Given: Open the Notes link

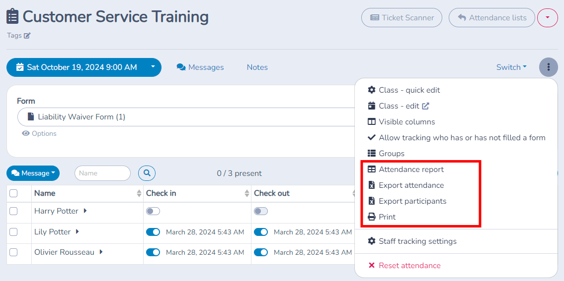Looking at the screenshot, I should (x=257, y=67).
